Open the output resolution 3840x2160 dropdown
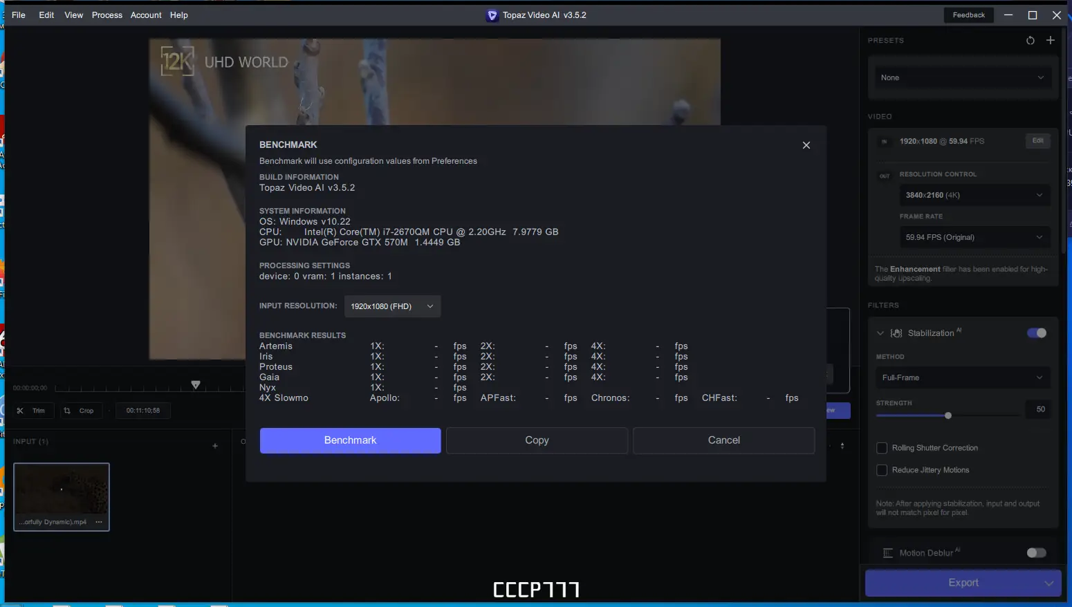The image size is (1072, 607). click(974, 195)
